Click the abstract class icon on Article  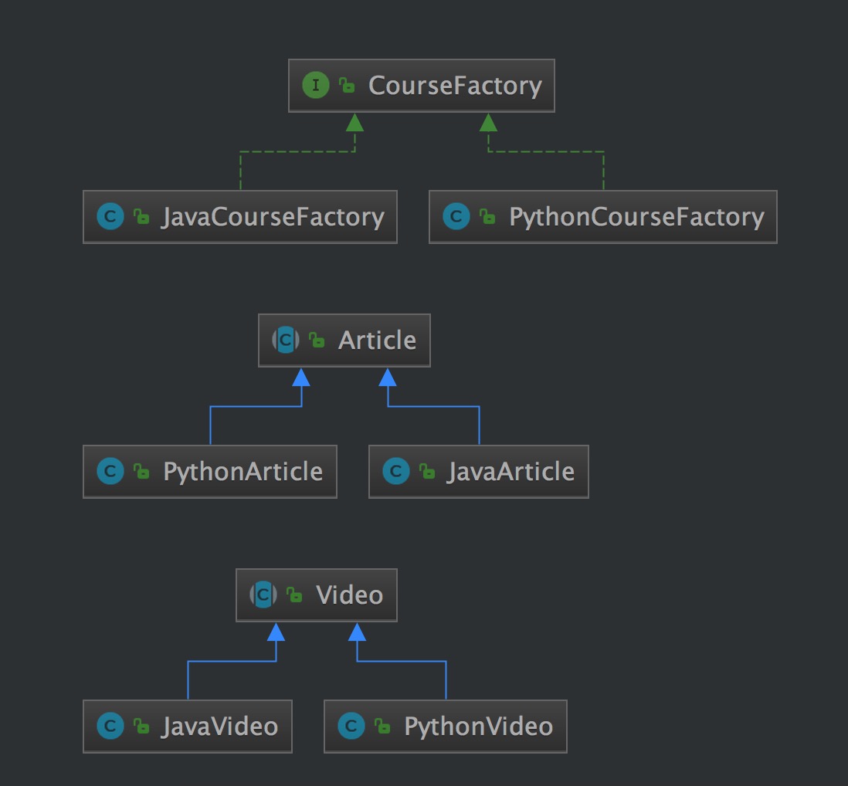(286, 340)
